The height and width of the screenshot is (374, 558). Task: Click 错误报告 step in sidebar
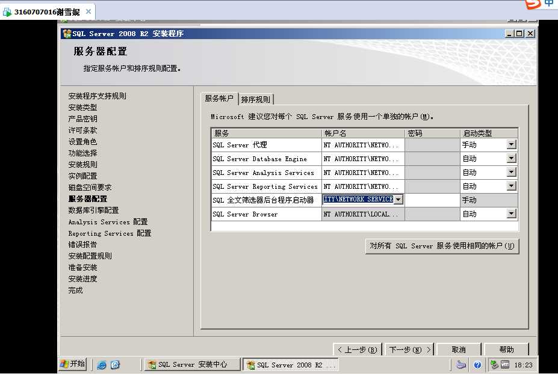(x=82, y=245)
